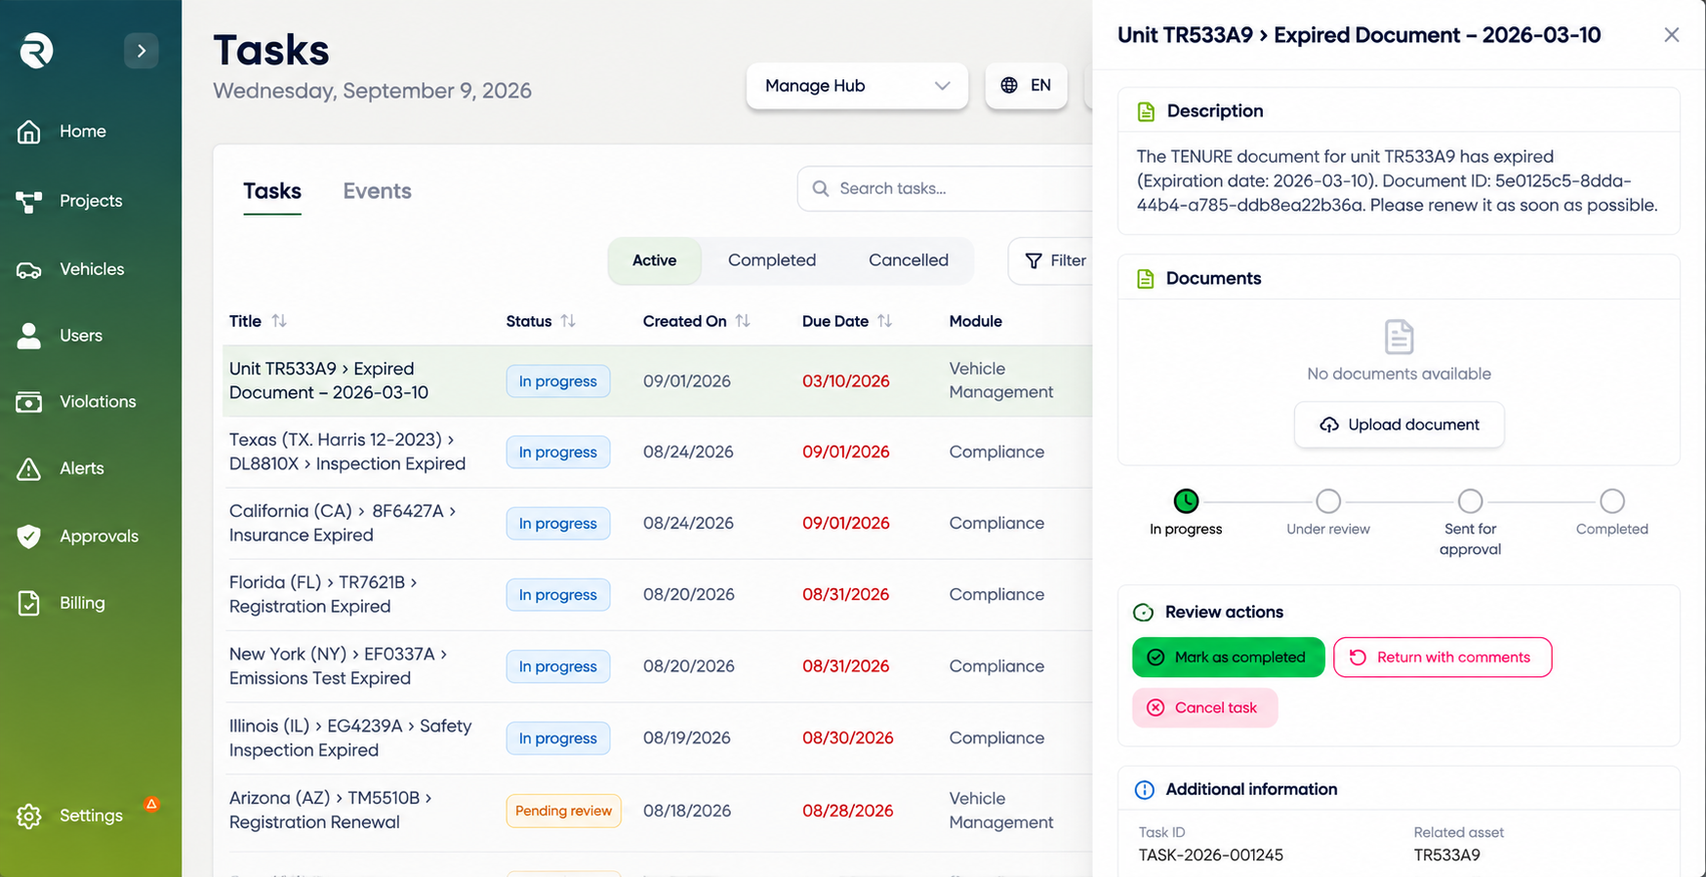This screenshot has width=1706, height=877.
Task: Click the Approvals shield icon
Action: [29, 537]
